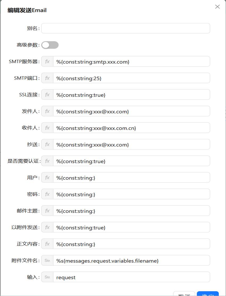The image size is (226, 296).
Task: Click the fx icon next to 收件人
Action: tap(47, 128)
